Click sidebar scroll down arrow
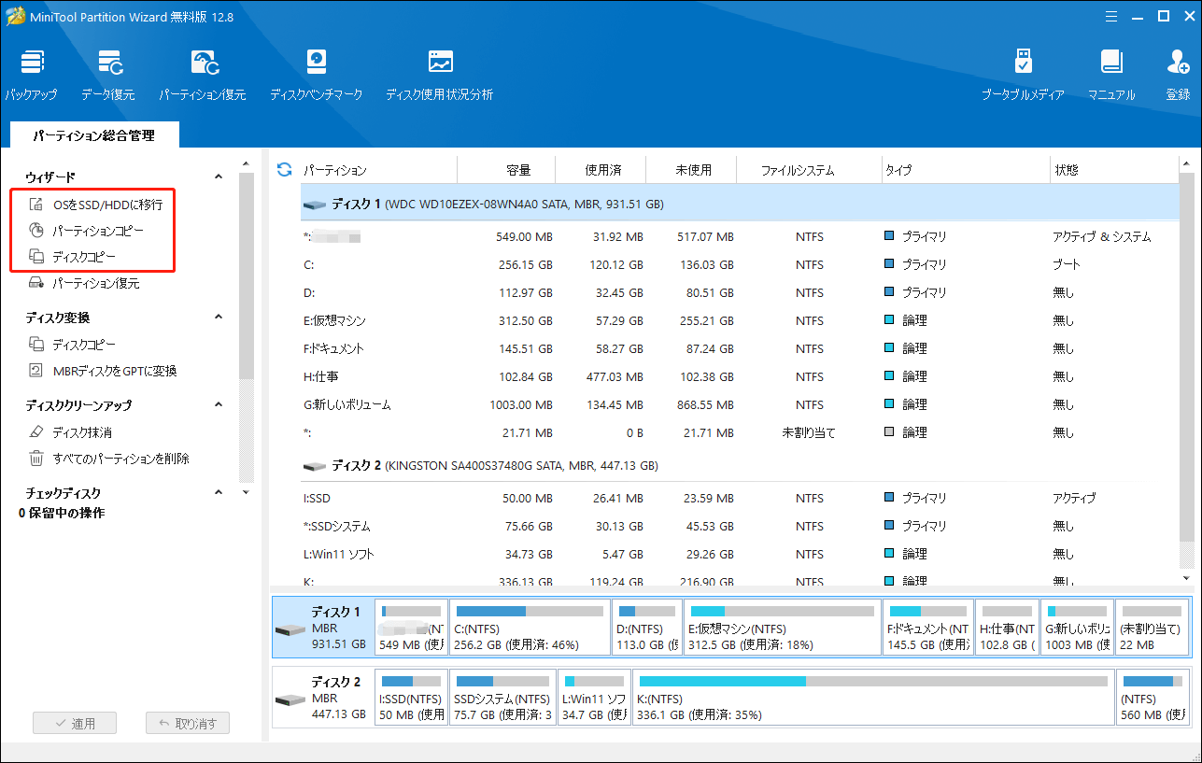 click(x=246, y=492)
